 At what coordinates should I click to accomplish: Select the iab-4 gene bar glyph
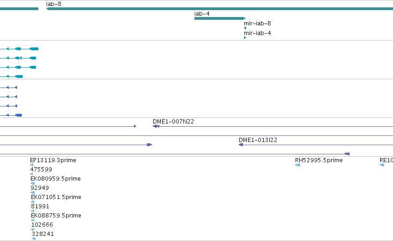pos(220,18)
